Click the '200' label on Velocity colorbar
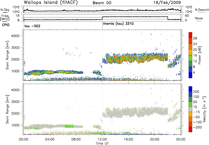Screen dimensions: 209x145 (196, 92)
